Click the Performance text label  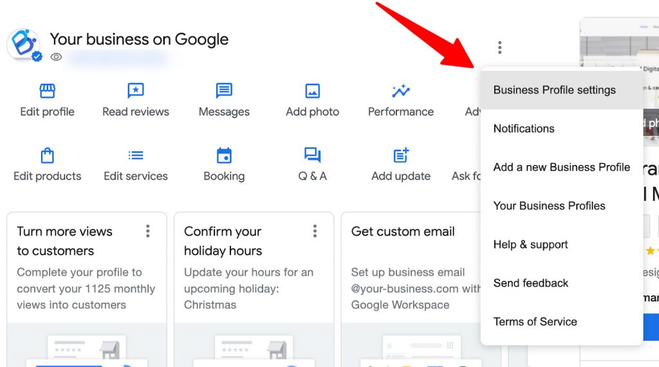pos(400,112)
